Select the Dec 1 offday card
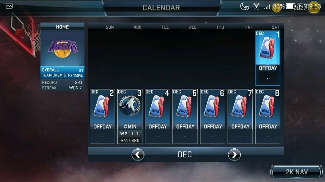The height and width of the screenshot is (182, 325). (x=268, y=58)
